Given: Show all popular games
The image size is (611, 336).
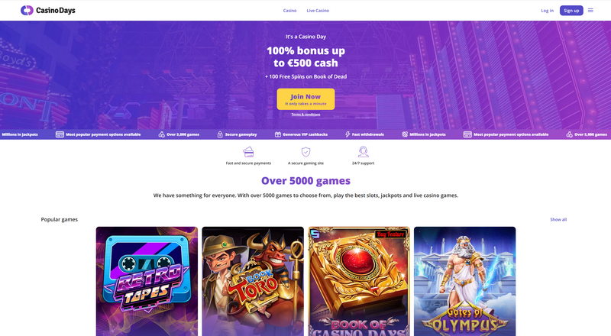Looking at the screenshot, I should point(558,219).
